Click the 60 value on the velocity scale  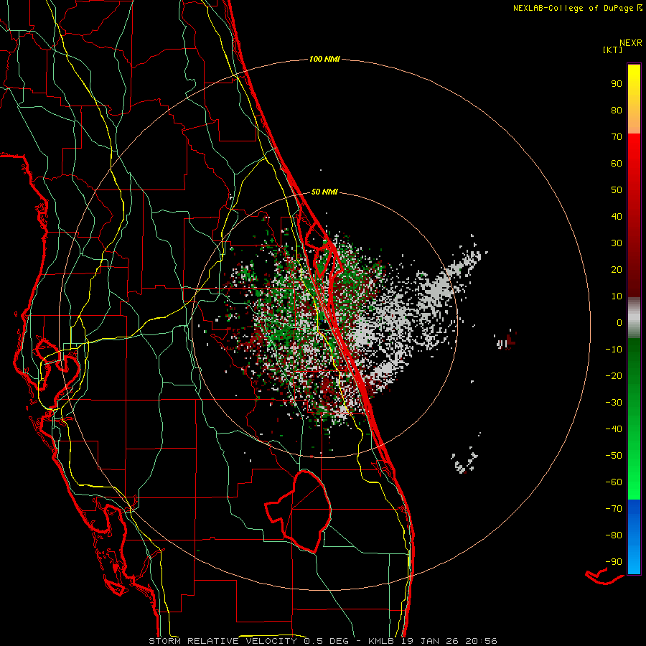(617, 163)
